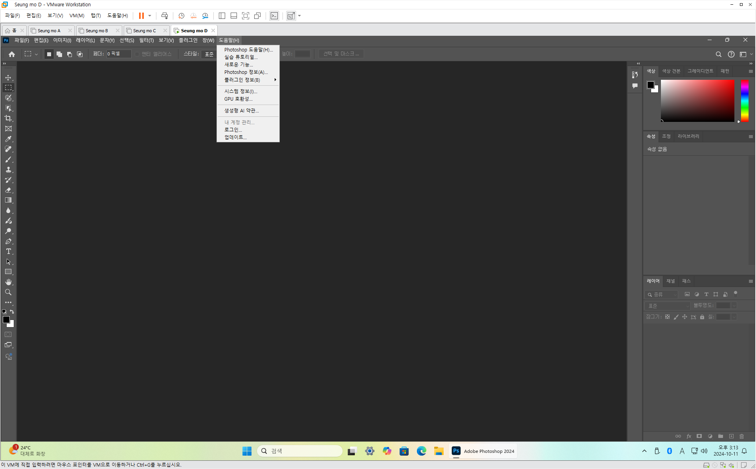The height and width of the screenshot is (469, 756).
Task: Toggle Quick Mask mode
Action: tap(8, 335)
